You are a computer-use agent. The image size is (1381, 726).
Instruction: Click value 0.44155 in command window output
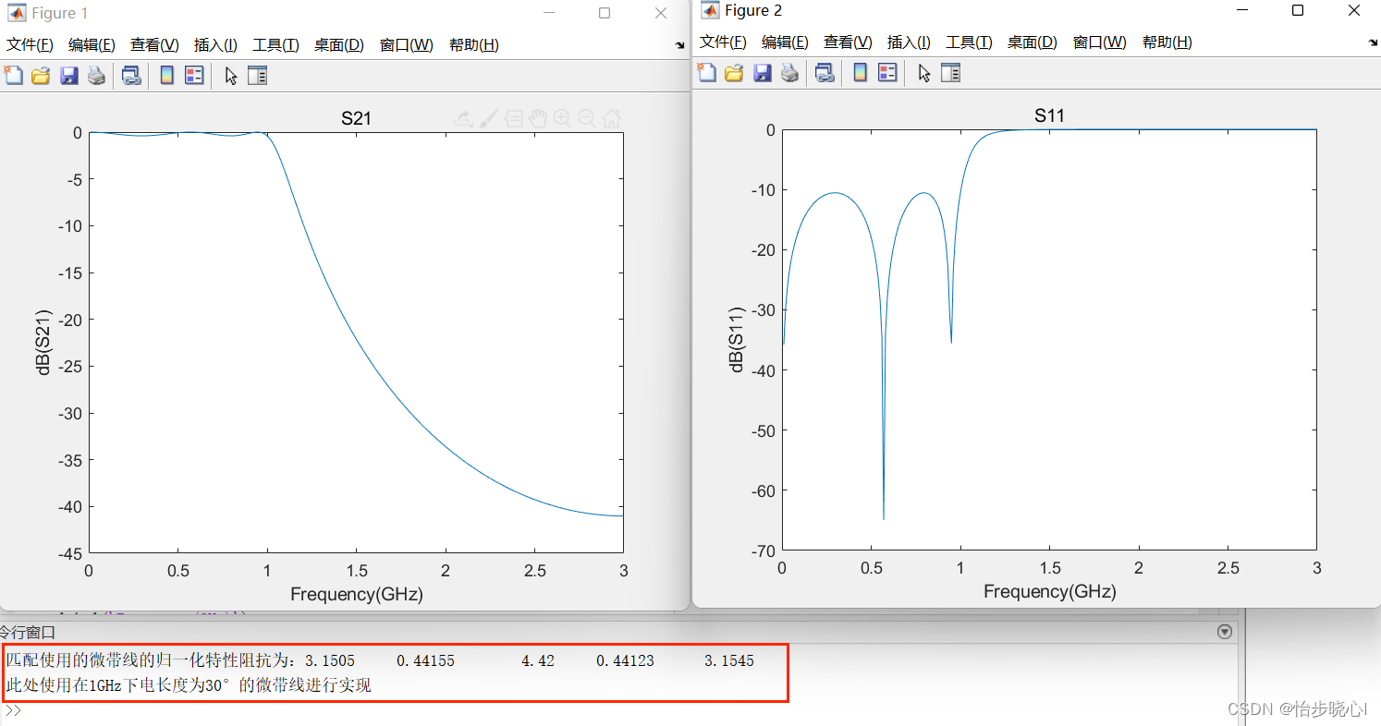[425, 661]
